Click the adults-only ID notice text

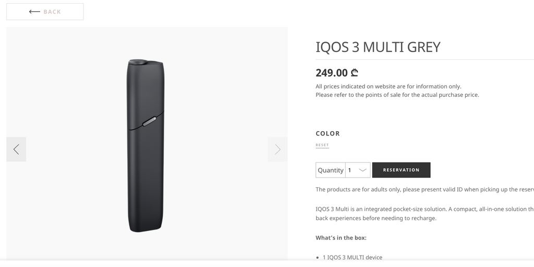pos(424,189)
